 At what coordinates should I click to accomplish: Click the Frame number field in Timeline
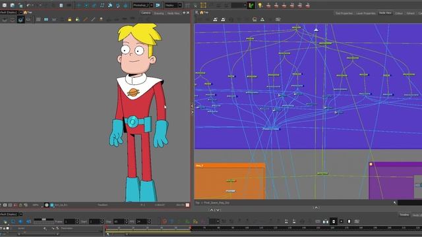[69, 221]
